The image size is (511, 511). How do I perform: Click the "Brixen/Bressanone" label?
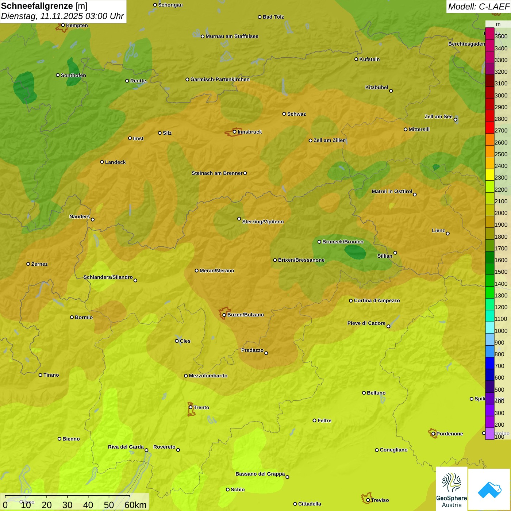click(301, 260)
